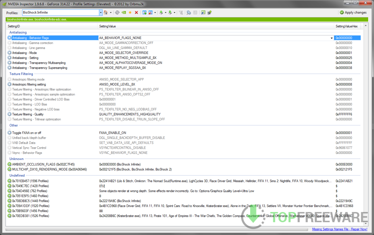Click the green check icon beside Apply changes
Screen dimensions: 374x235
point(342,13)
